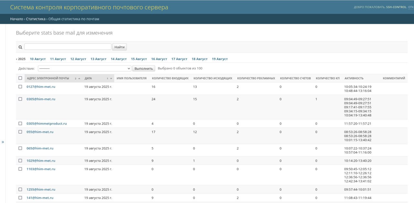
Task: Show records for 13 Август
Action: coord(98,59)
